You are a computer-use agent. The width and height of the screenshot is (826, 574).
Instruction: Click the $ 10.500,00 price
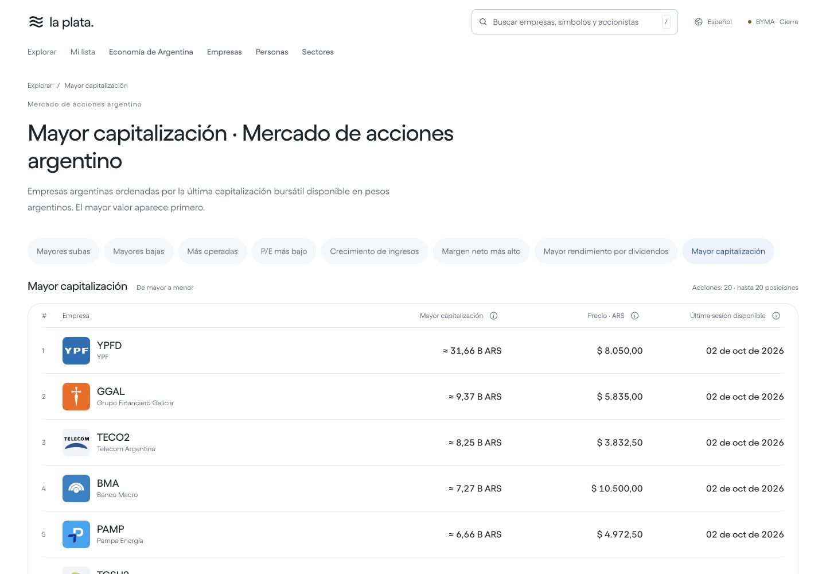[617, 488]
